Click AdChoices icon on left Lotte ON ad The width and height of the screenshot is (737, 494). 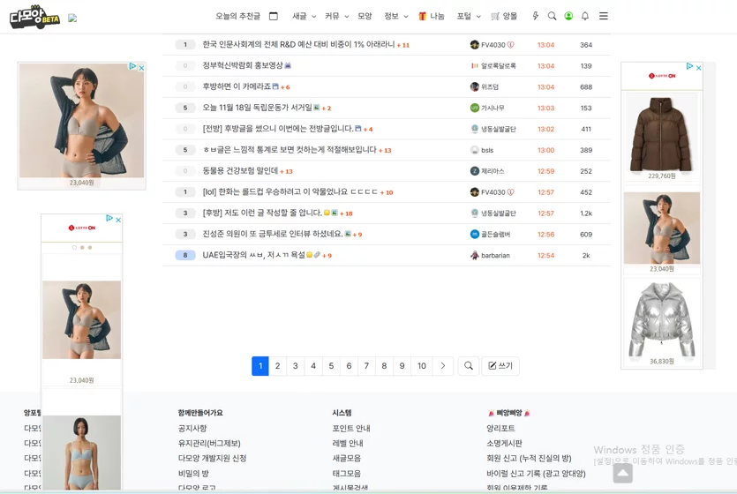(109, 218)
